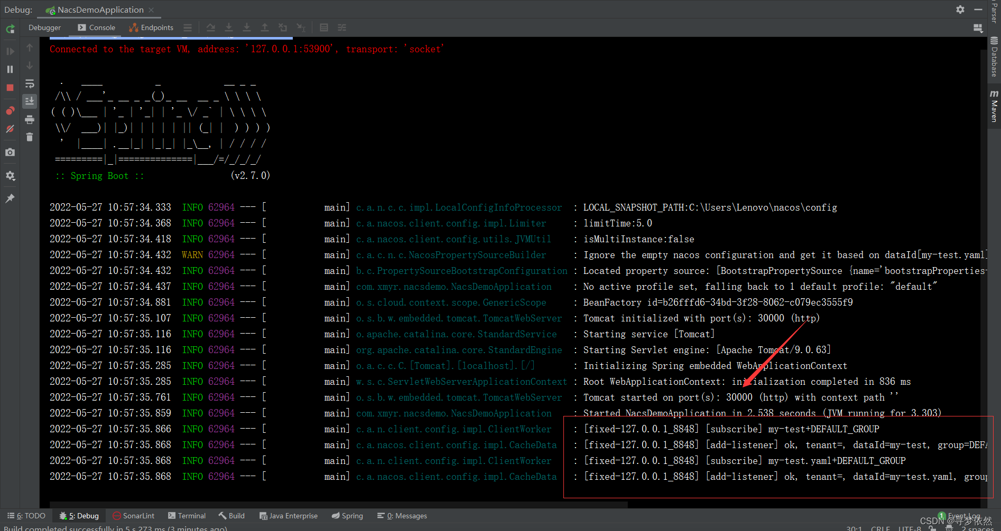Click the up arrow to the previous stack trace
This screenshot has width=1001, height=531.
tap(30, 48)
